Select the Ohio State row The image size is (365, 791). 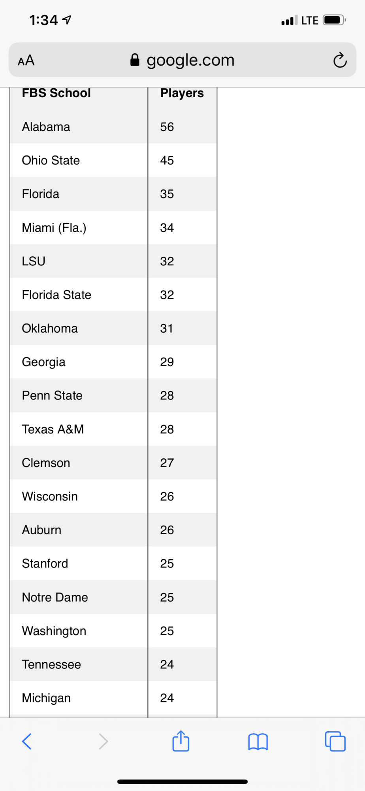pos(113,160)
